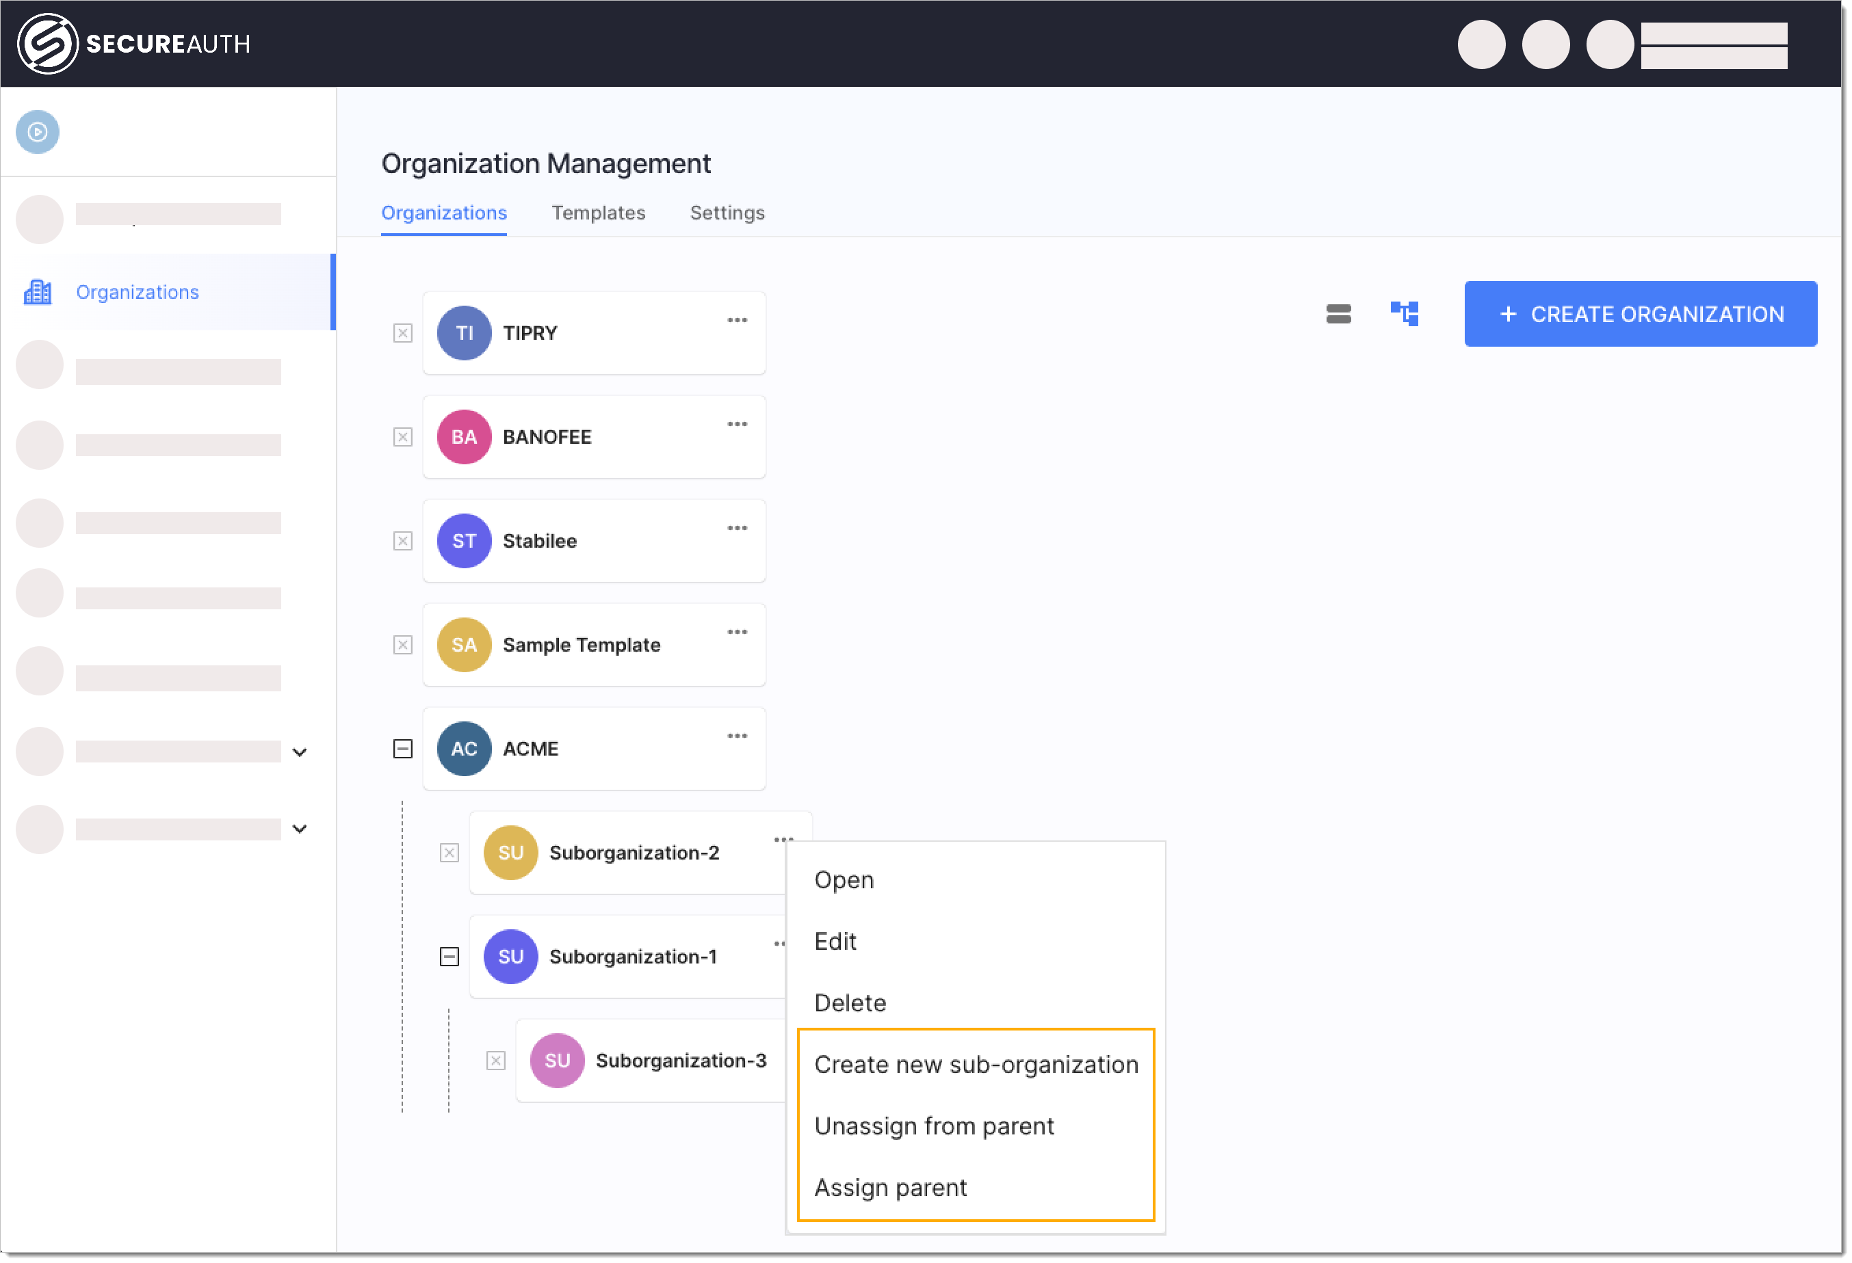This screenshot has width=1852, height=1263.
Task: Click the Organizations building icon in sidebar
Action: click(x=38, y=292)
